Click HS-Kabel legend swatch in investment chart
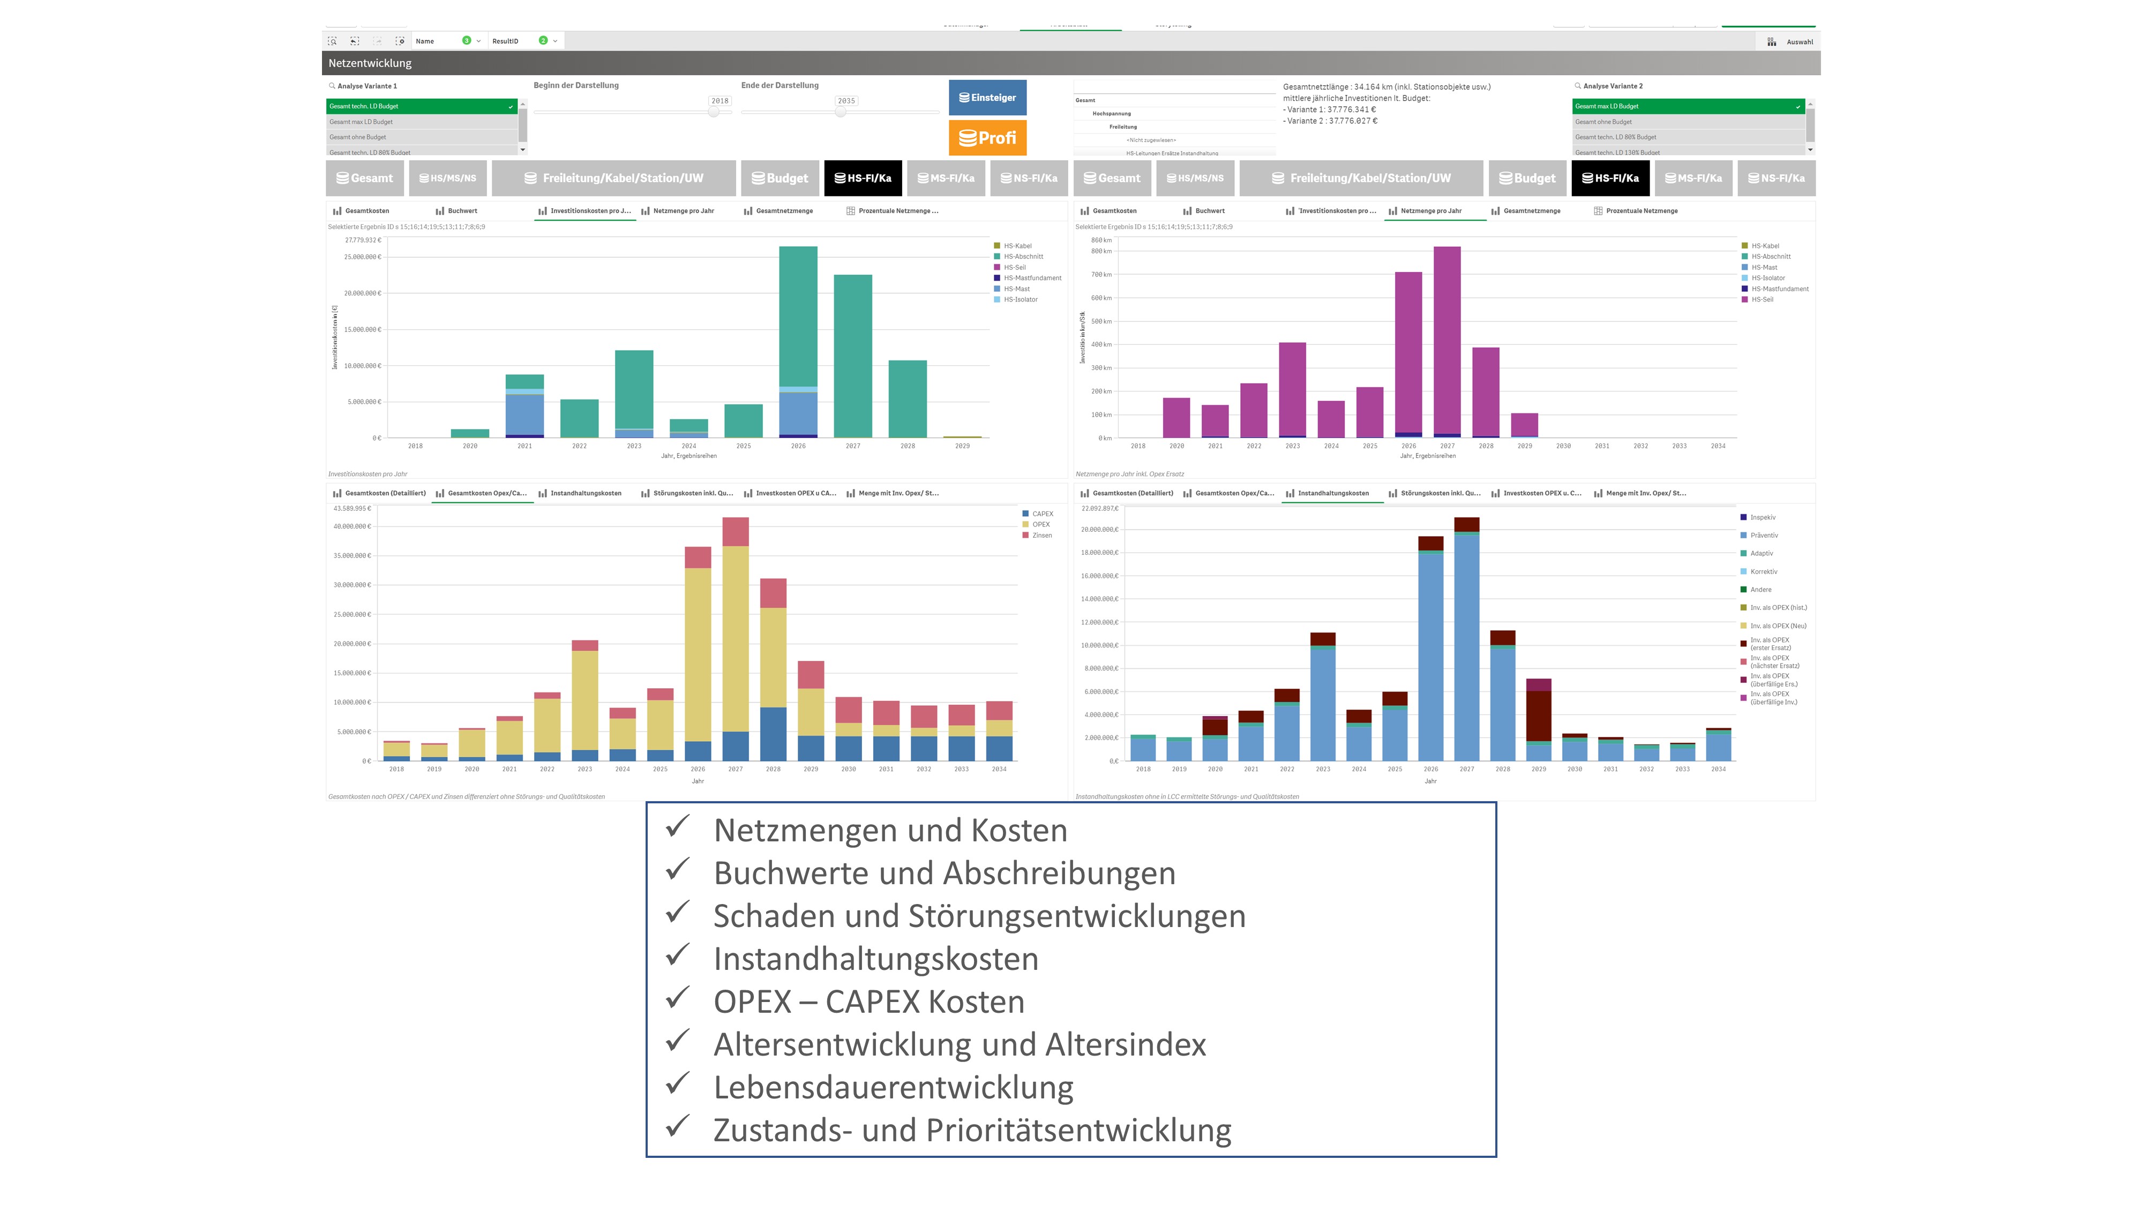 click(x=998, y=246)
